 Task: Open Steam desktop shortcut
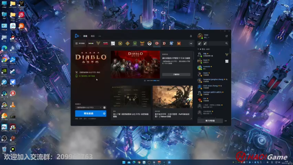point(13,72)
